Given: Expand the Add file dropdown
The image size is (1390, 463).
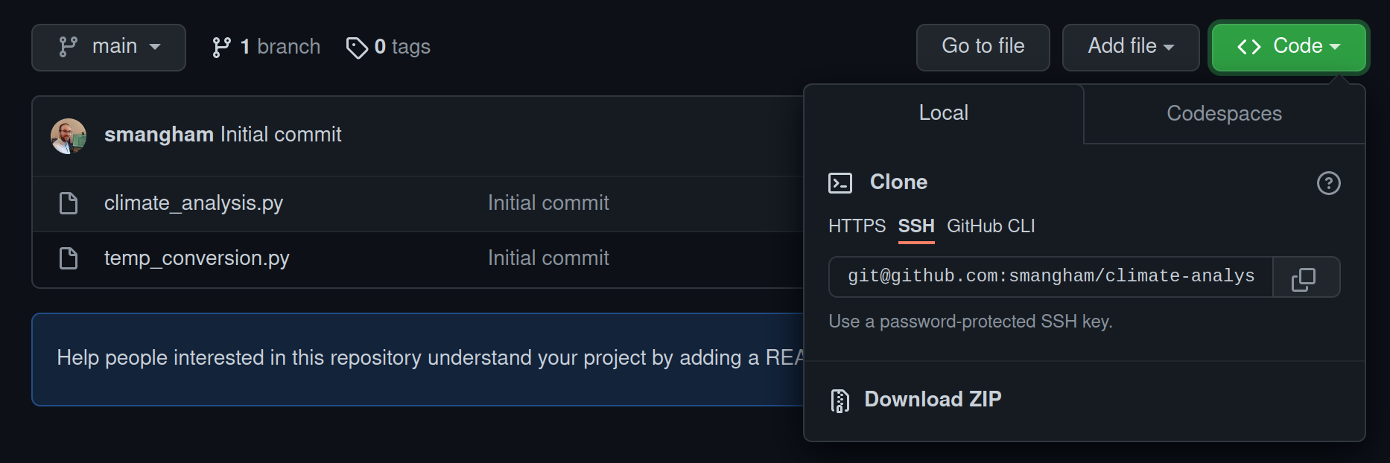Looking at the screenshot, I should point(1130,46).
